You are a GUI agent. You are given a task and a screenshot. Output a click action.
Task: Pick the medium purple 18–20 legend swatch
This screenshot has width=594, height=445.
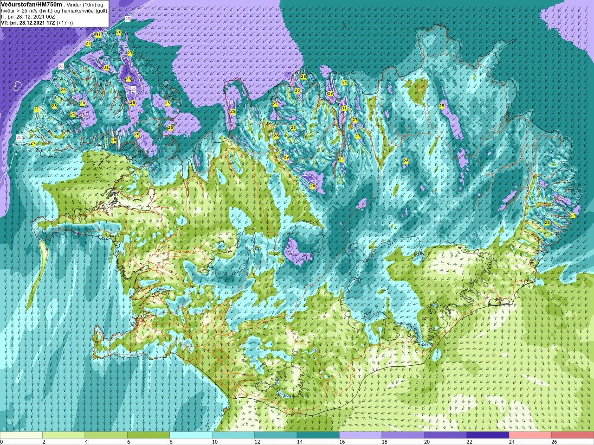coord(403,435)
